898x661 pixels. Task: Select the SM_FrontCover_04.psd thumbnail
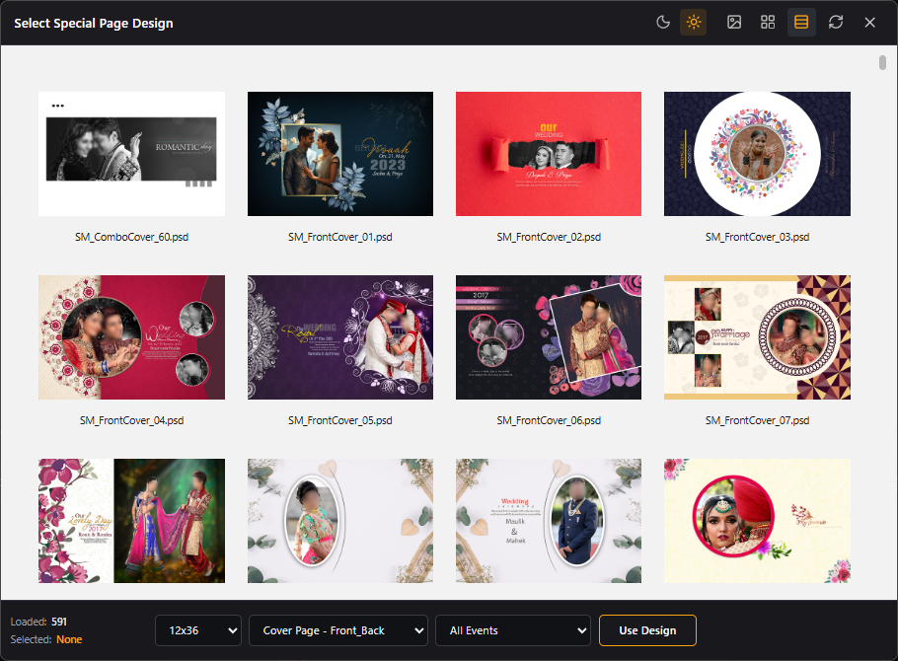point(131,337)
